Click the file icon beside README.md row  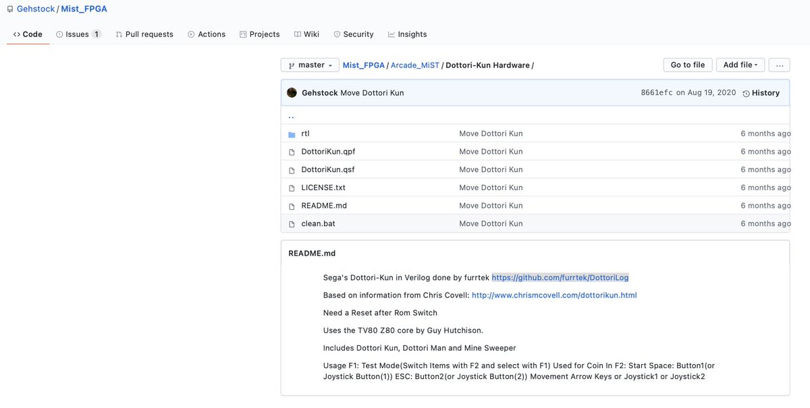tap(292, 206)
